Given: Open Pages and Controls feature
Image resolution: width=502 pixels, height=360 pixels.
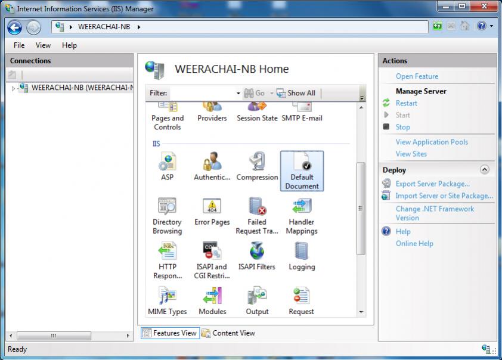Looking at the screenshot, I should tap(167, 117).
